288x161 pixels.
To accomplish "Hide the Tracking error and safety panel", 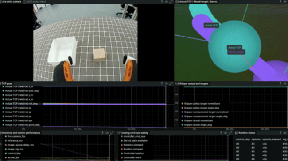I will click(x=226, y=133).
